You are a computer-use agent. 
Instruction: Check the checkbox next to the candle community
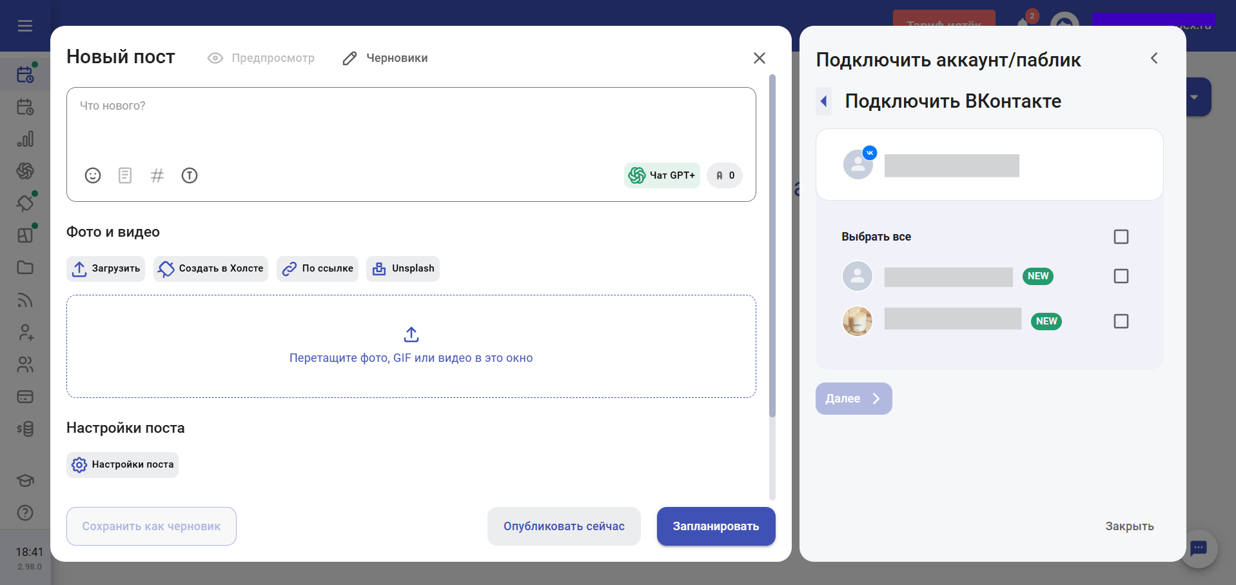point(1121,321)
